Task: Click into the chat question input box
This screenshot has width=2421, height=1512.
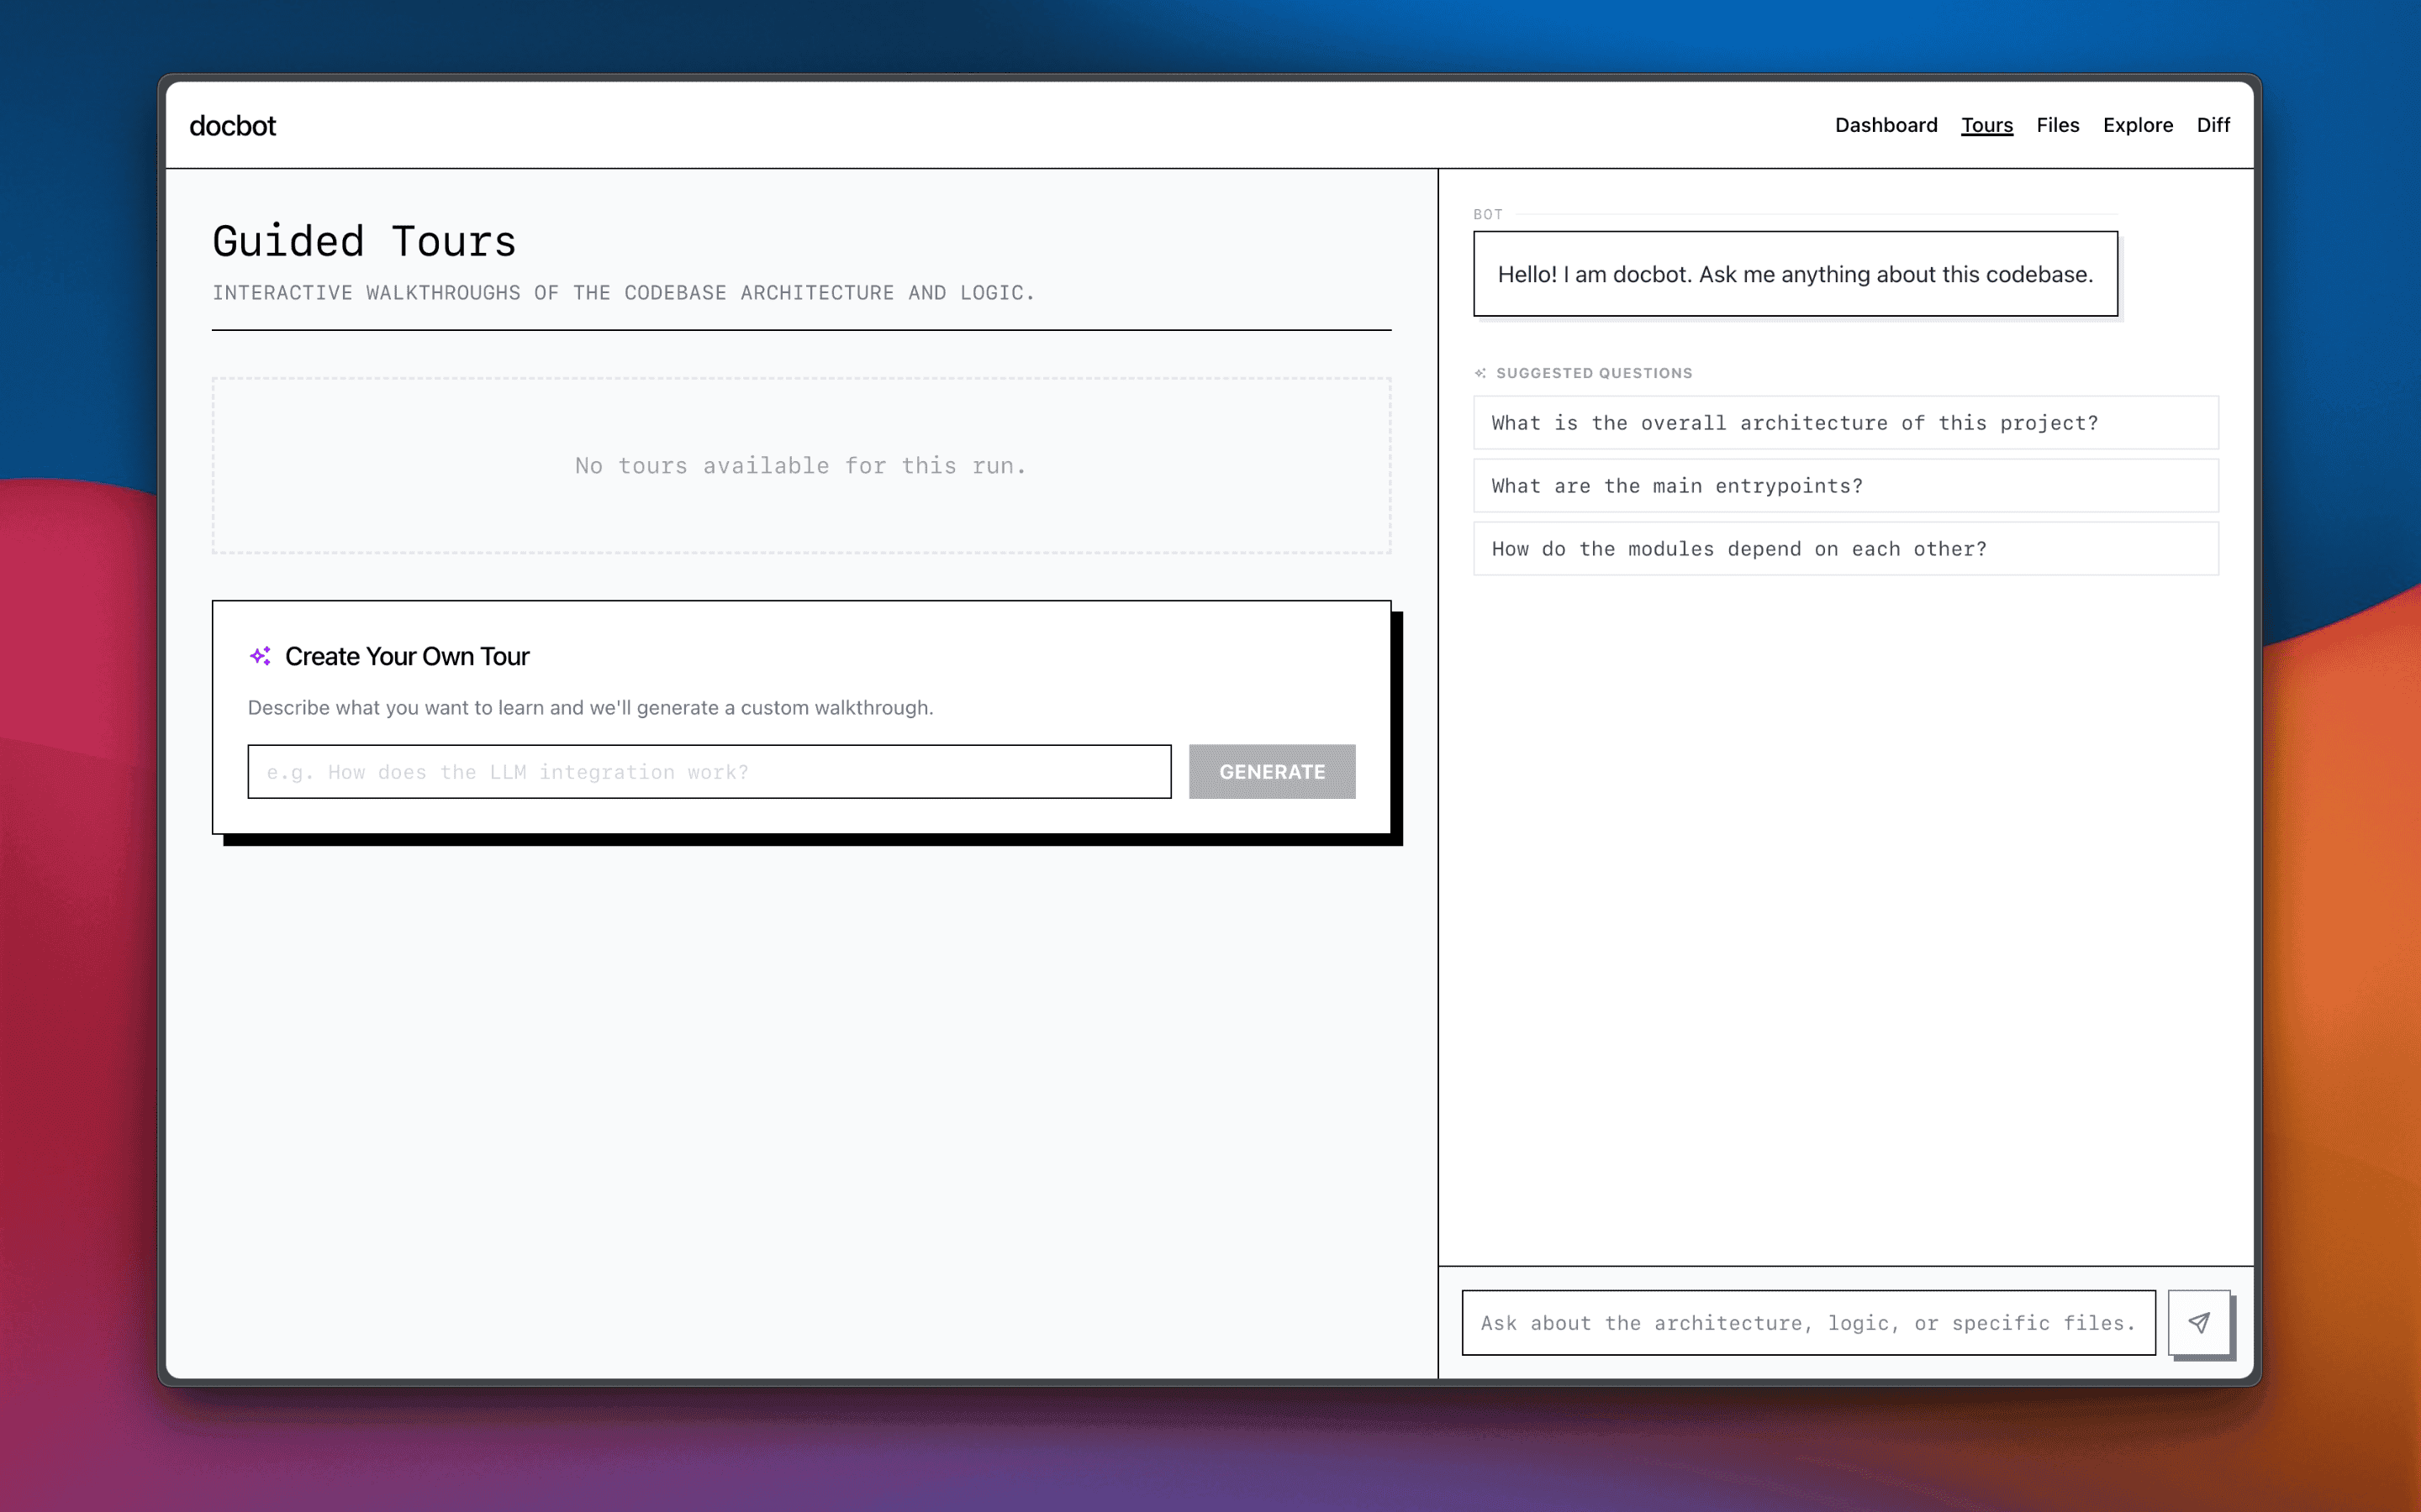Action: pos(1809,1322)
